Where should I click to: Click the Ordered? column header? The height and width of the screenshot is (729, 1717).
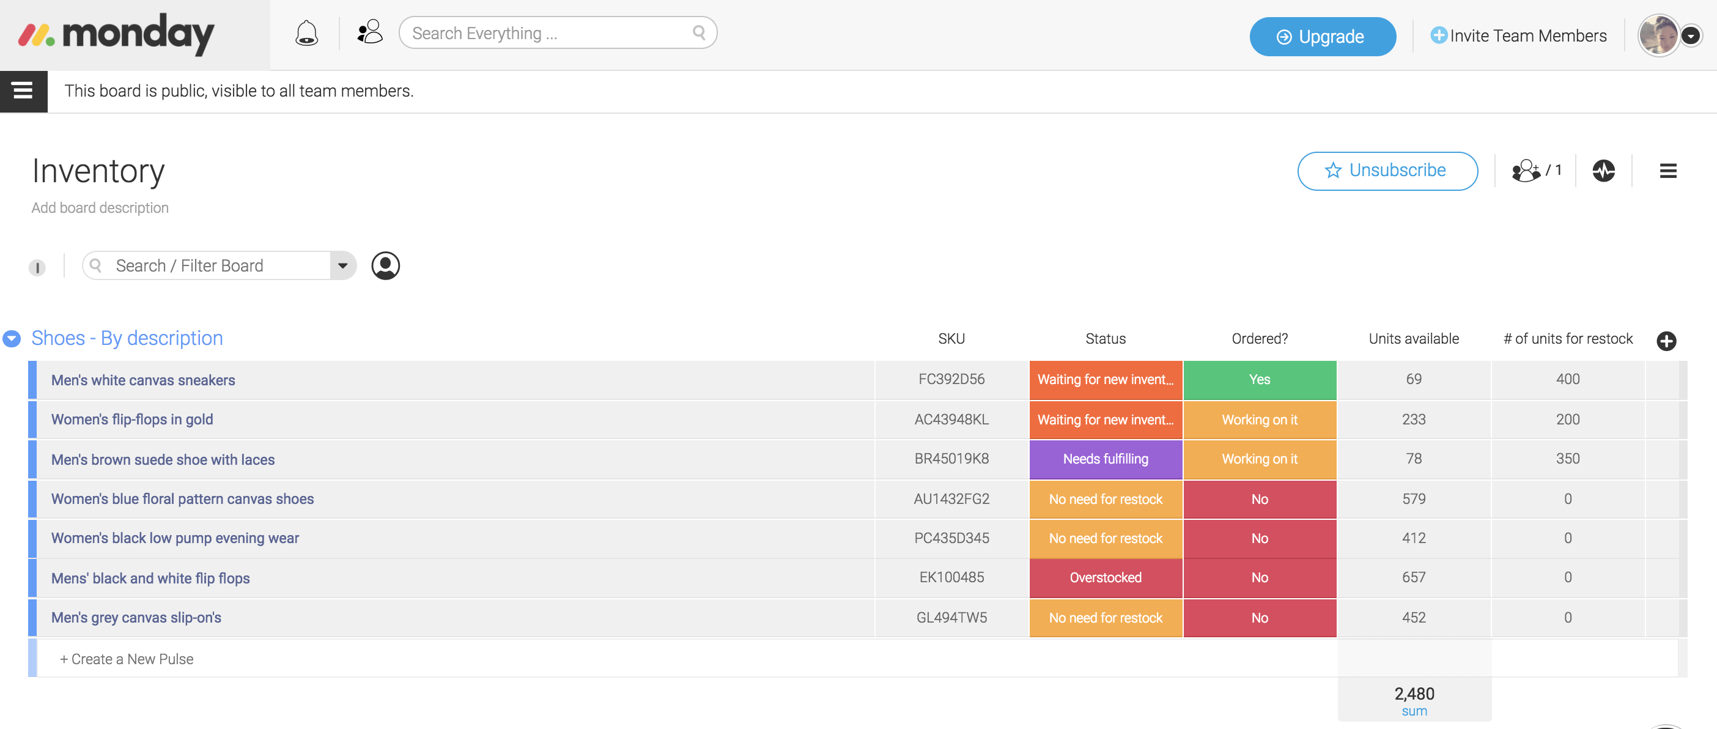pos(1259,339)
